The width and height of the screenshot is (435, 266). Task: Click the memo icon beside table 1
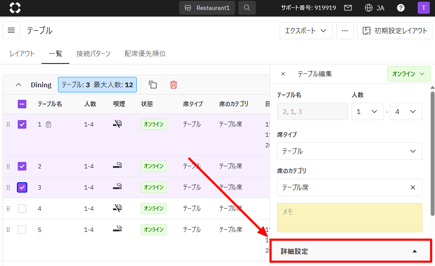pos(48,124)
